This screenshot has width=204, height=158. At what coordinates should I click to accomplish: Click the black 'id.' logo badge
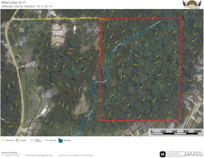coord(163,154)
